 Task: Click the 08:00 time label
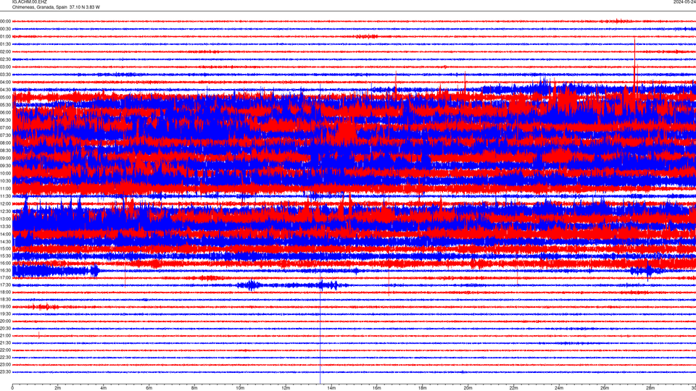(x=5, y=143)
